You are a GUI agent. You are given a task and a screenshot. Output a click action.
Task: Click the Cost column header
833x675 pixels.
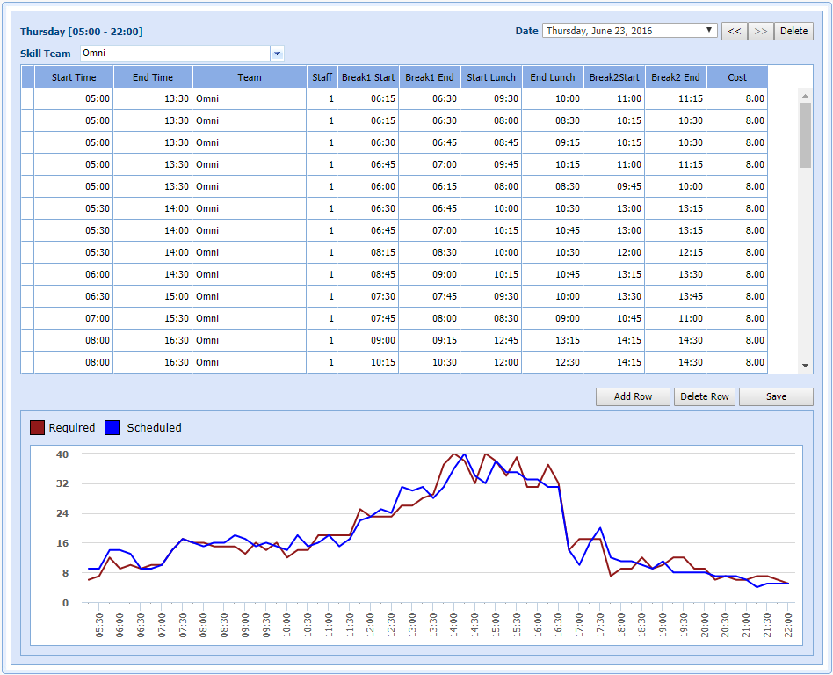pyautogui.click(x=737, y=77)
